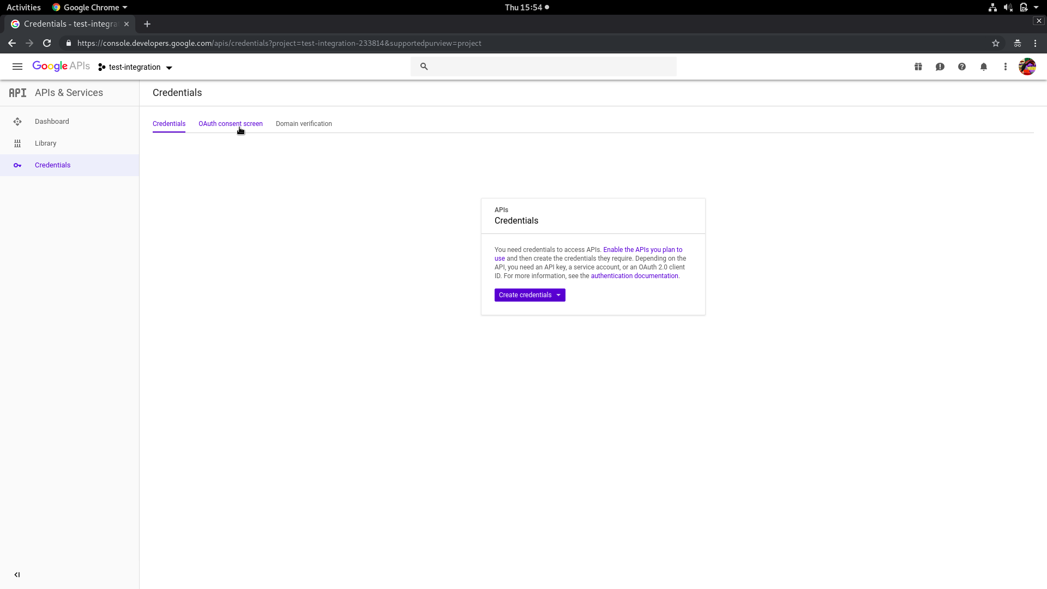This screenshot has height=589, width=1047.
Task: Click the user account avatar
Action: pos(1027,67)
